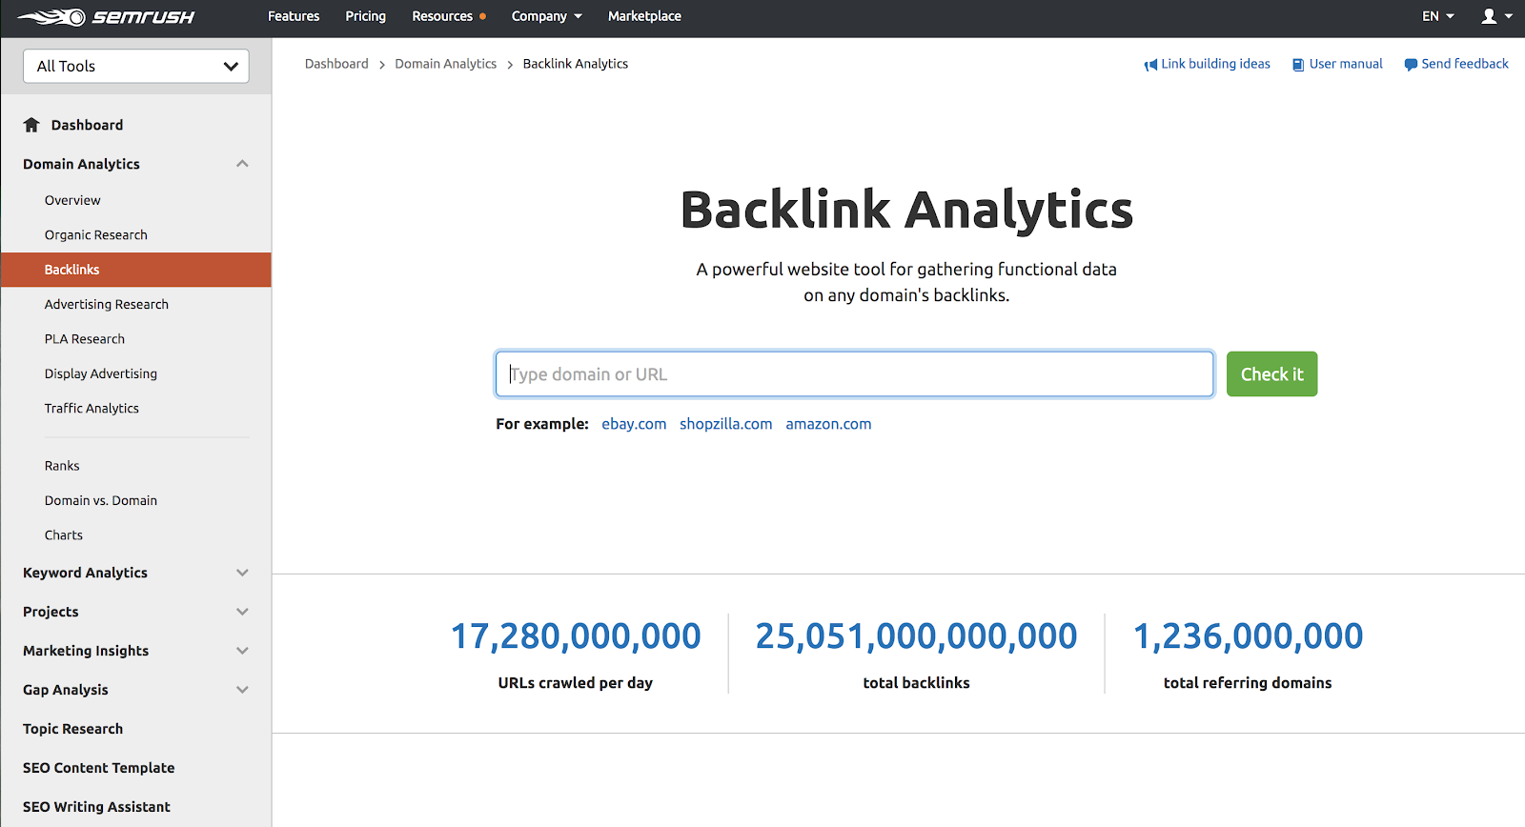Click the User manual book icon

click(x=1298, y=65)
